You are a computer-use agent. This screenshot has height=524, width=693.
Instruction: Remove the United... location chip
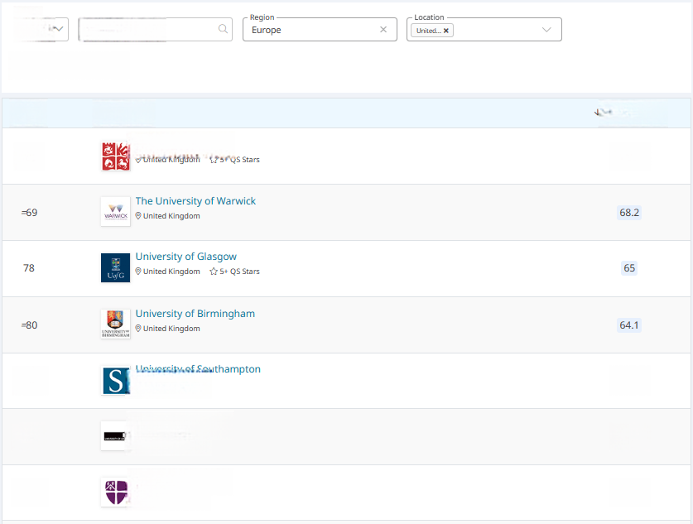[x=446, y=31]
